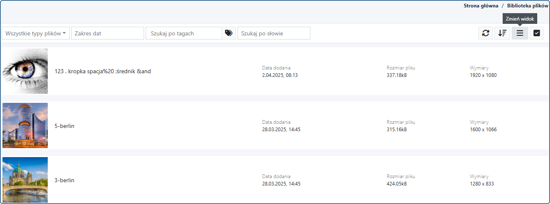550x204 pixels.
Task: Select the 5-berlin building thumbnail
Action: 25,125
